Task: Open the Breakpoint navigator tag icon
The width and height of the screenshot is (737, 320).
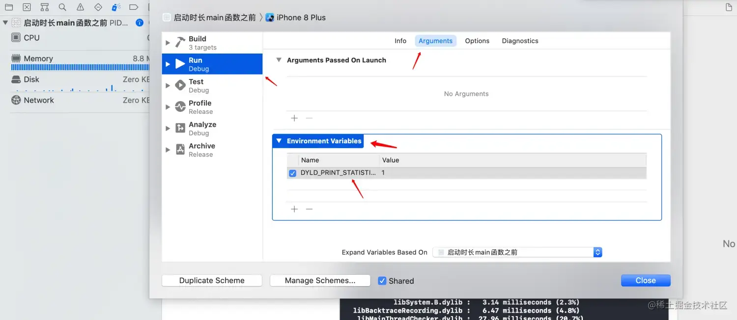Action: (x=134, y=7)
